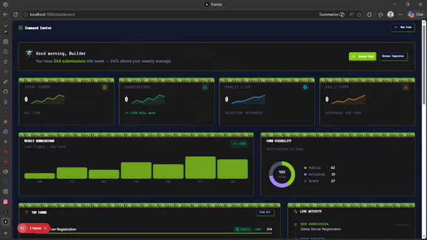Open browser extensions icon
This screenshot has height=240, width=427.
click(x=369, y=14)
